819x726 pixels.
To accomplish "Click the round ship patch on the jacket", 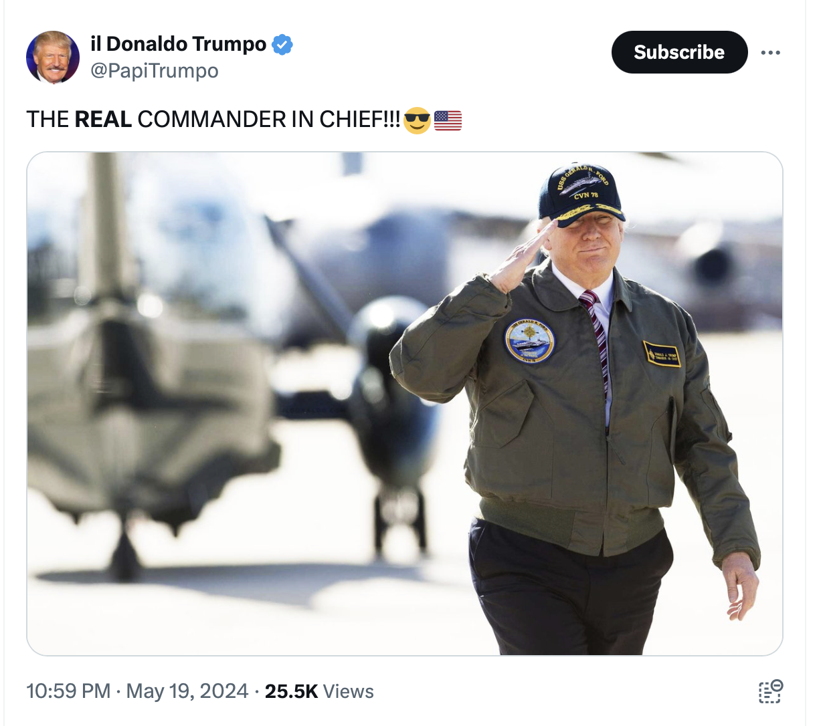I will (529, 341).
